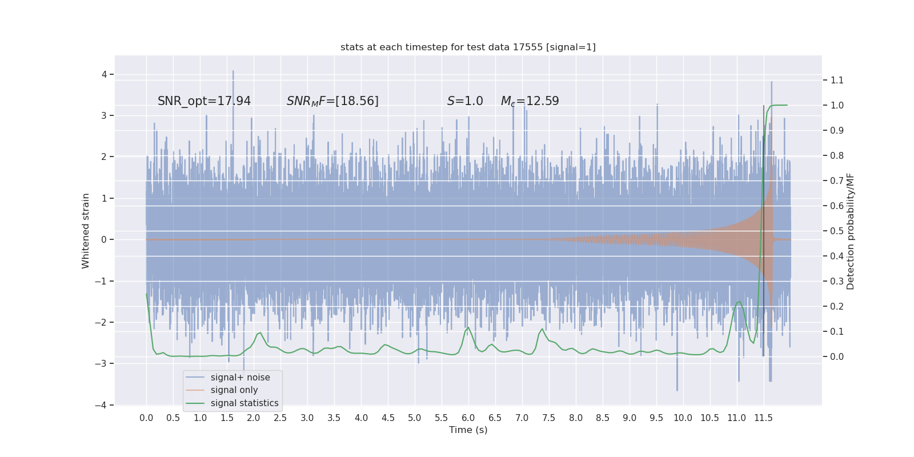
Task: Click the blue 'signal+ noise' legend line
Action: point(195,378)
